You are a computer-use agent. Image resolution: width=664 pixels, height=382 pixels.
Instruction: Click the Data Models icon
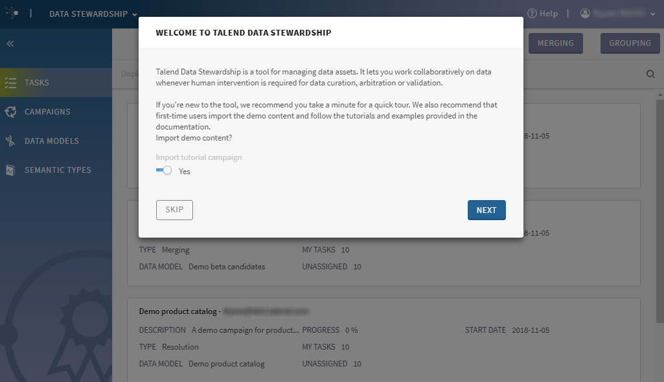click(10, 141)
